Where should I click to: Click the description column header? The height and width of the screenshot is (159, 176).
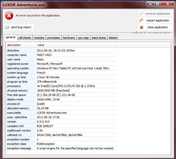[21, 45]
